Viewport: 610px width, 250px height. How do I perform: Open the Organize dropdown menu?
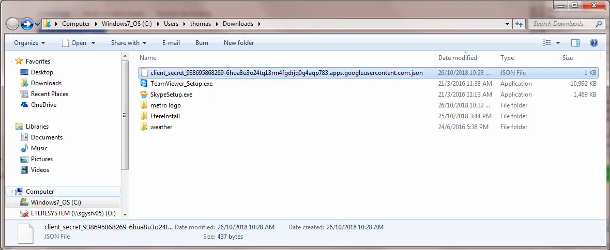[29, 43]
